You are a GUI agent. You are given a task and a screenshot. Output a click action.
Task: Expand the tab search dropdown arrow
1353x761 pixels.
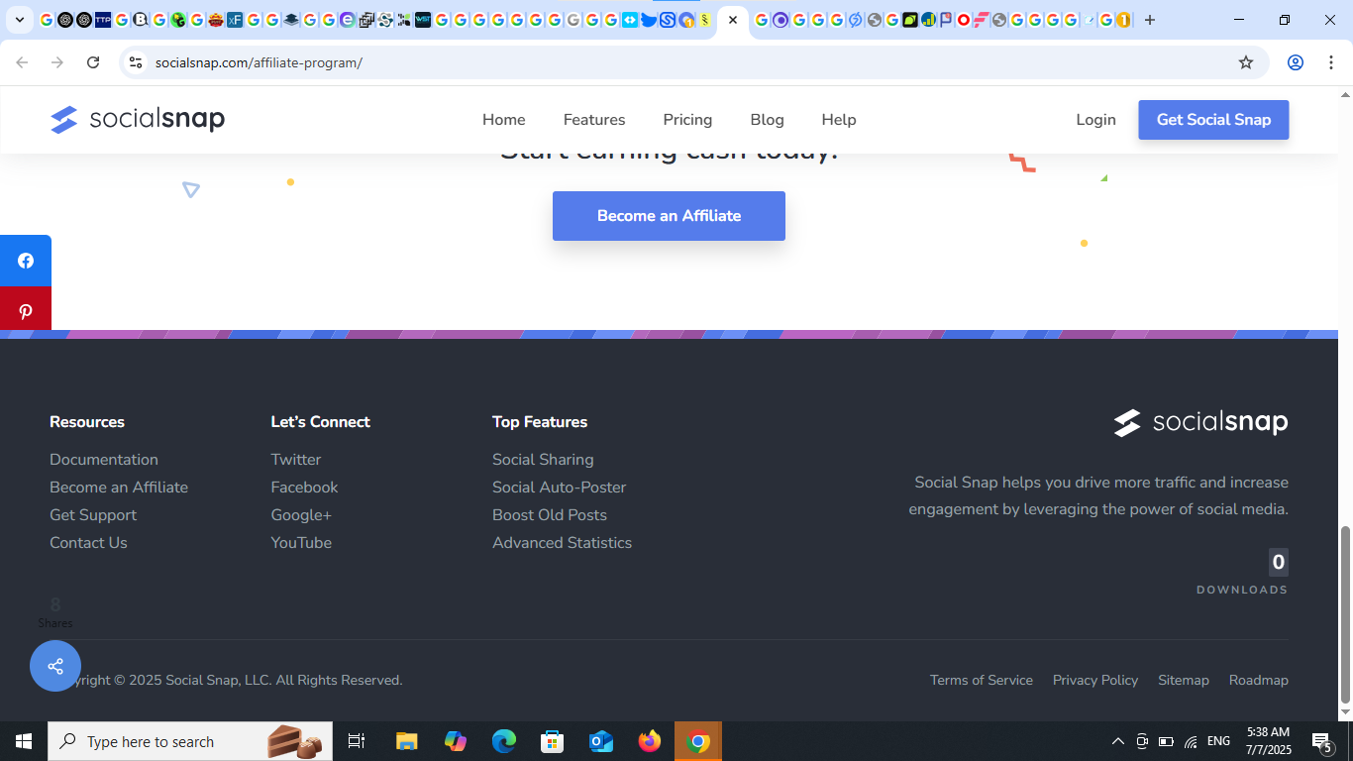coord(19,20)
